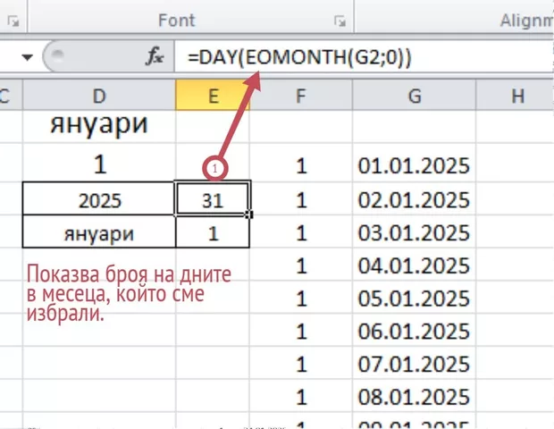Viewport: 554px width, 429px height.
Task: Select F cell beside 04.01.2025
Action: [x=301, y=265]
